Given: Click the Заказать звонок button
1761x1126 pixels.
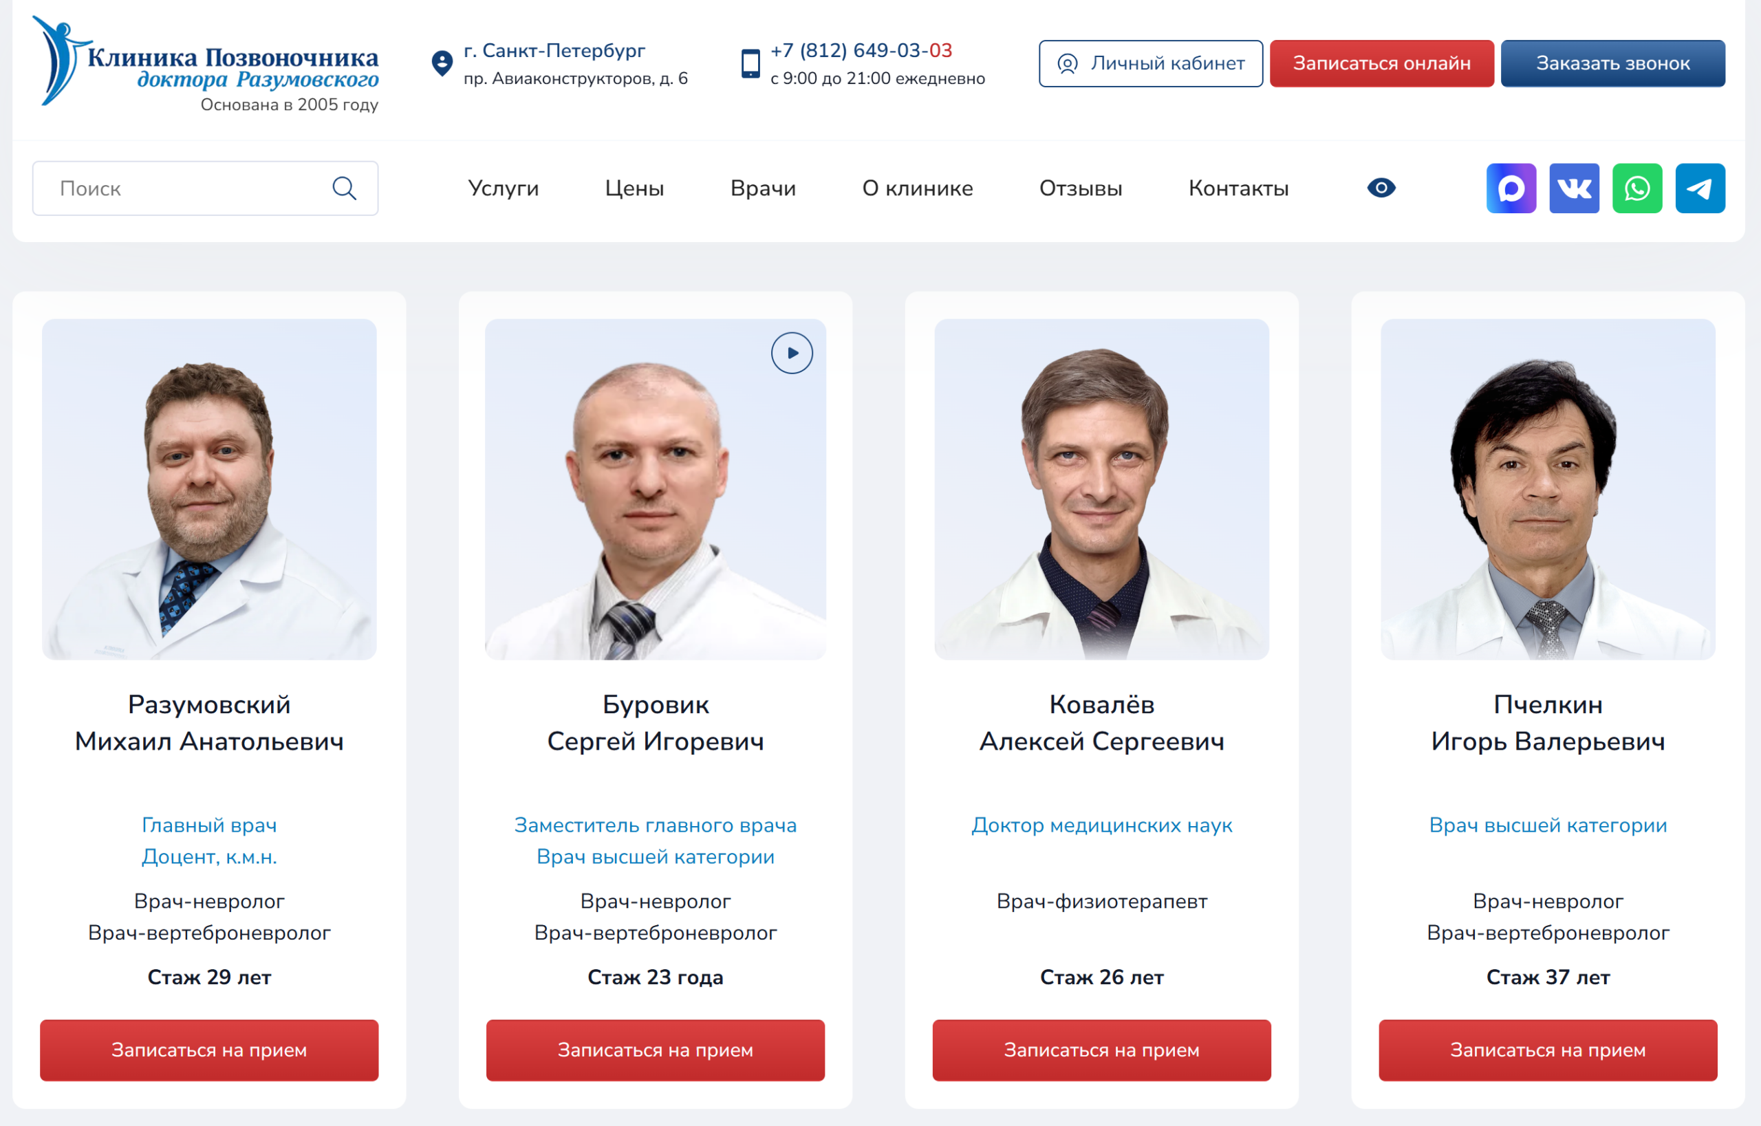Looking at the screenshot, I should [x=1612, y=63].
